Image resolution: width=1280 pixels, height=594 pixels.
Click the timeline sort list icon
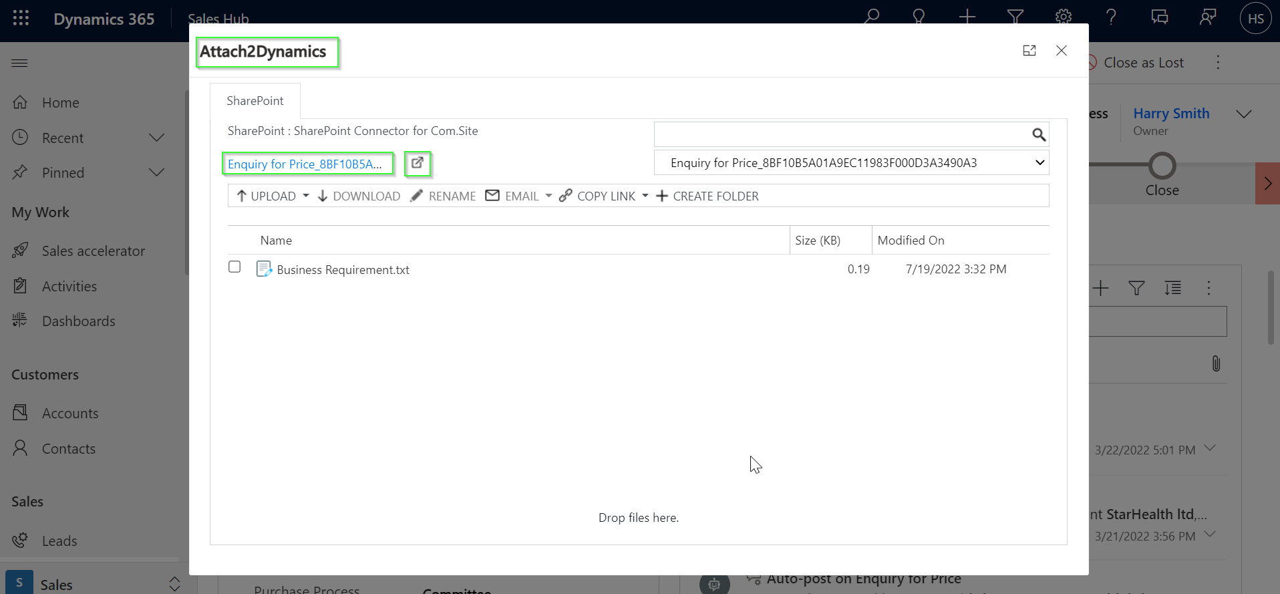[x=1172, y=288]
